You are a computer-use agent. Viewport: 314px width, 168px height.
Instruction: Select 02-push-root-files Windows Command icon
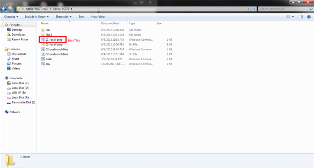coord(43,49)
